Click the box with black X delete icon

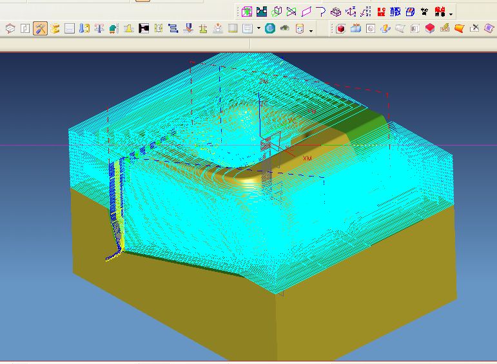pyautogui.click(x=474, y=29)
